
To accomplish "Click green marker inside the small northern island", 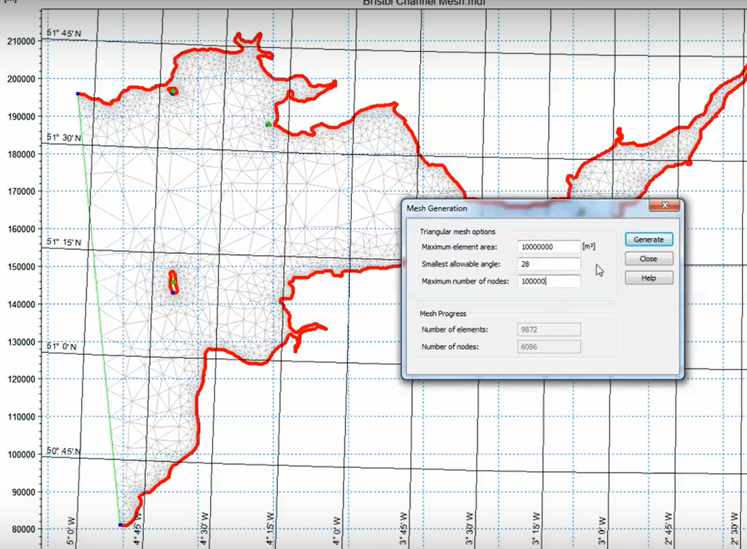I will [173, 92].
